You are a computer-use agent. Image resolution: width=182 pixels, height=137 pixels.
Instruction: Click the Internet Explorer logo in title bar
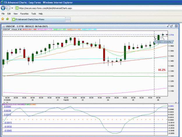(2, 2)
